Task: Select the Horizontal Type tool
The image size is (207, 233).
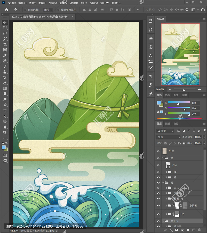Action: [x=5, y=111]
